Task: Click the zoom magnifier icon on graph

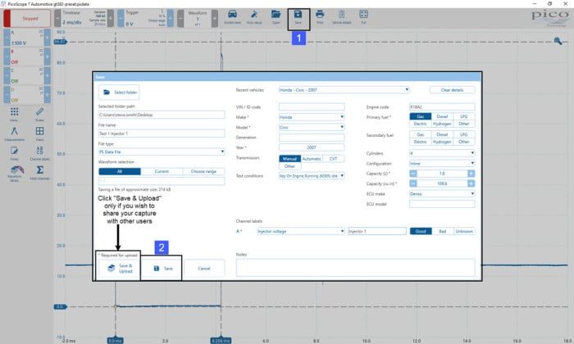Action: click(558, 41)
